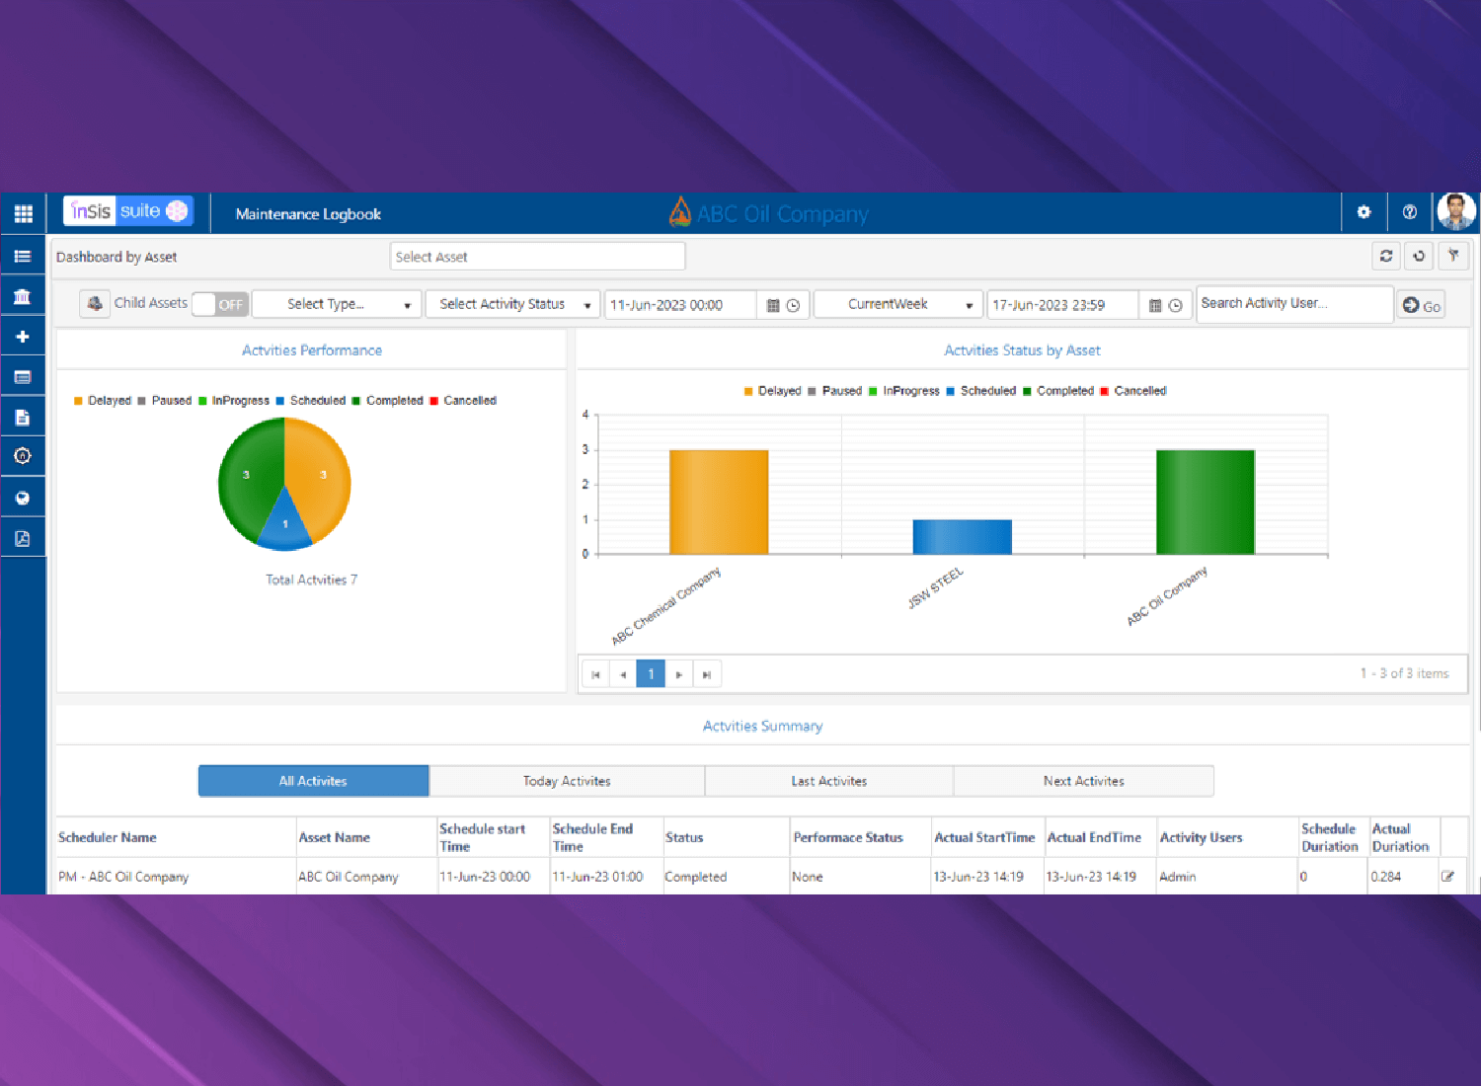1481x1086 pixels.
Task: Open the PDF export sidebar icon
Action: point(23,538)
